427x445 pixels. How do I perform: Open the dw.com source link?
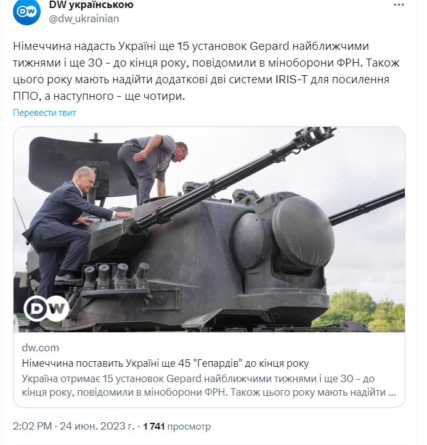40,348
